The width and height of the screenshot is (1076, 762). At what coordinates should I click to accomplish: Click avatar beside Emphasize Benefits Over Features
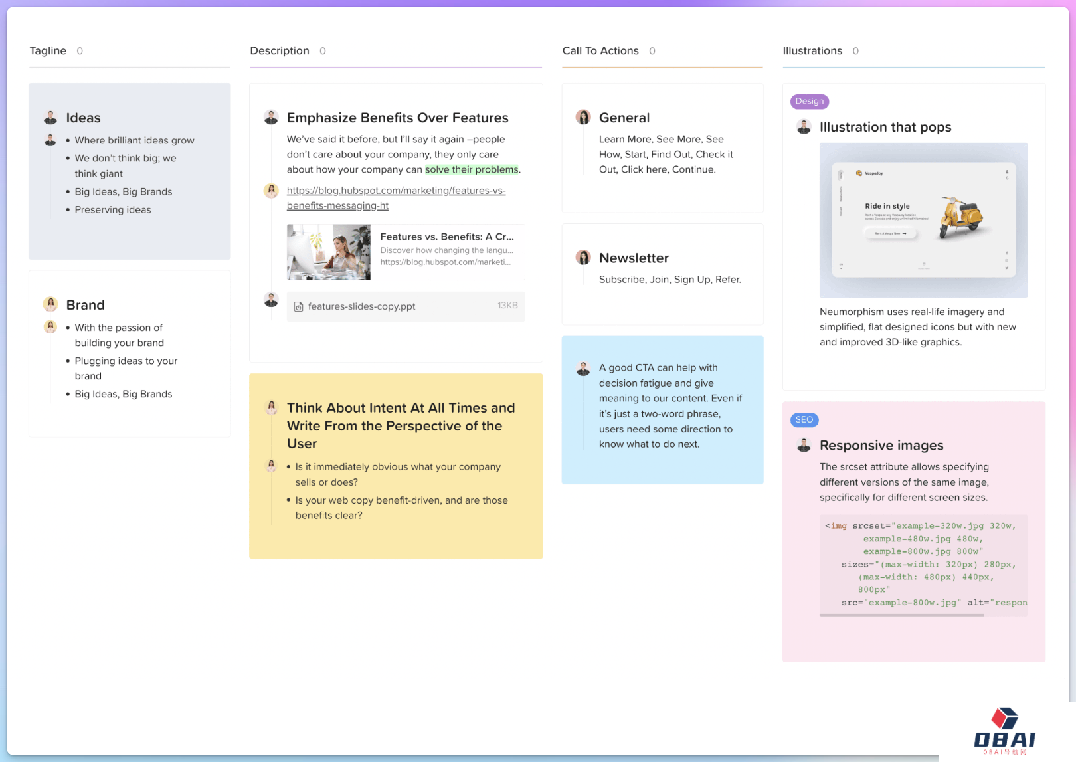[x=271, y=118]
